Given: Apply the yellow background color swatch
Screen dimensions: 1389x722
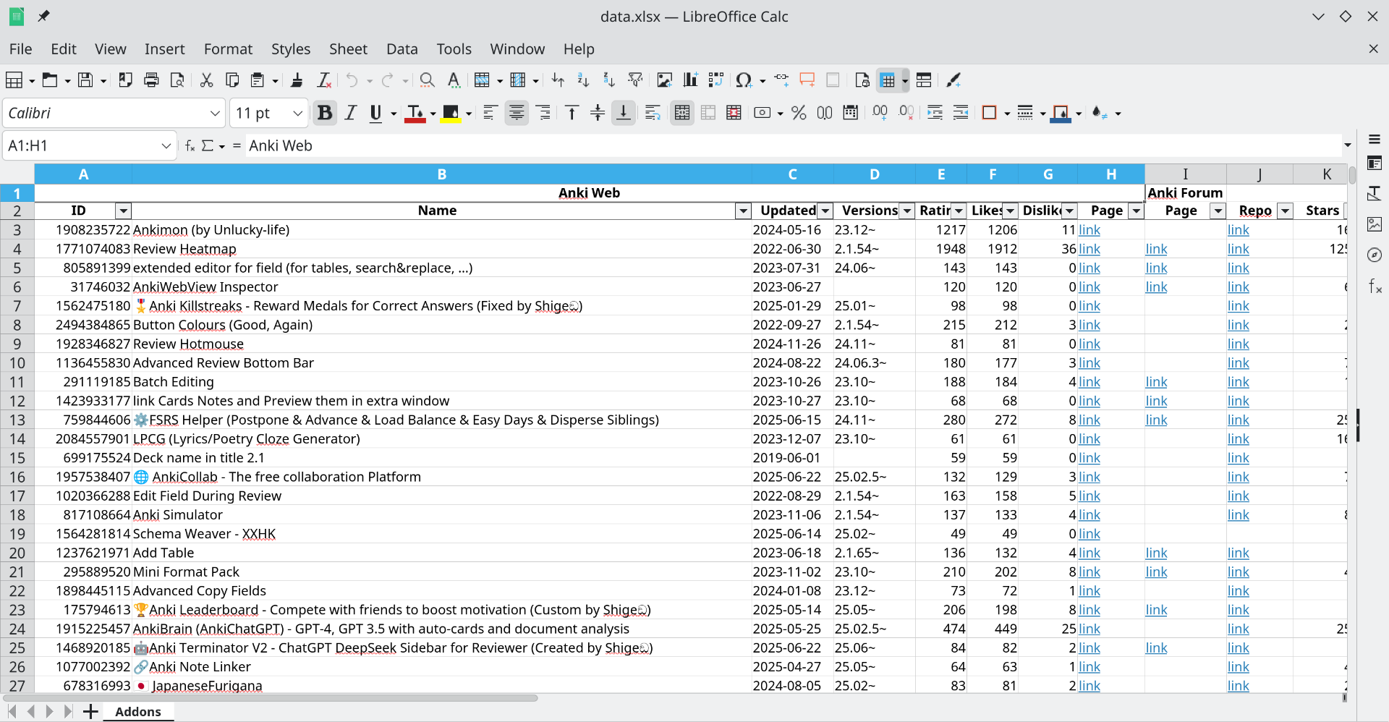Looking at the screenshot, I should click(x=450, y=114).
